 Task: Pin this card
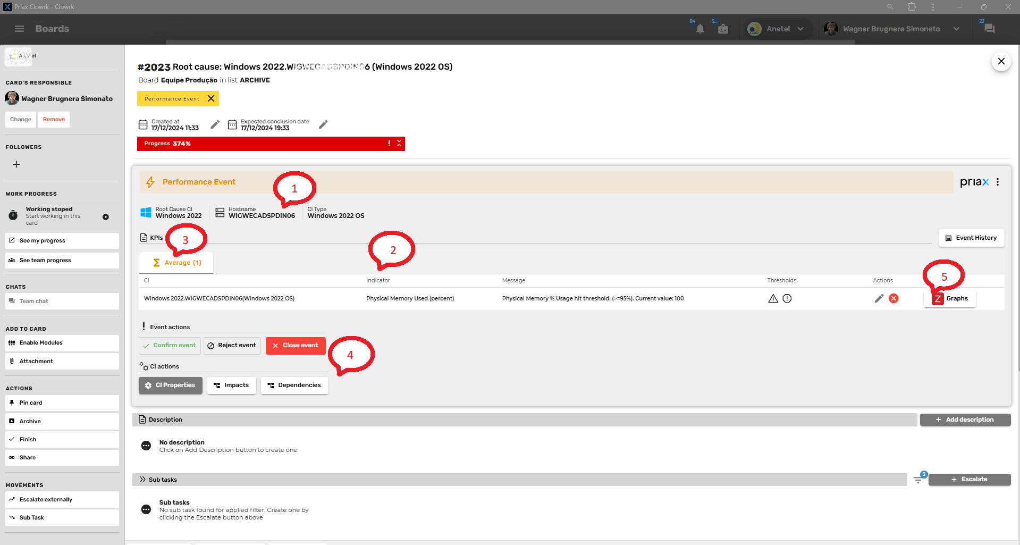pos(62,403)
